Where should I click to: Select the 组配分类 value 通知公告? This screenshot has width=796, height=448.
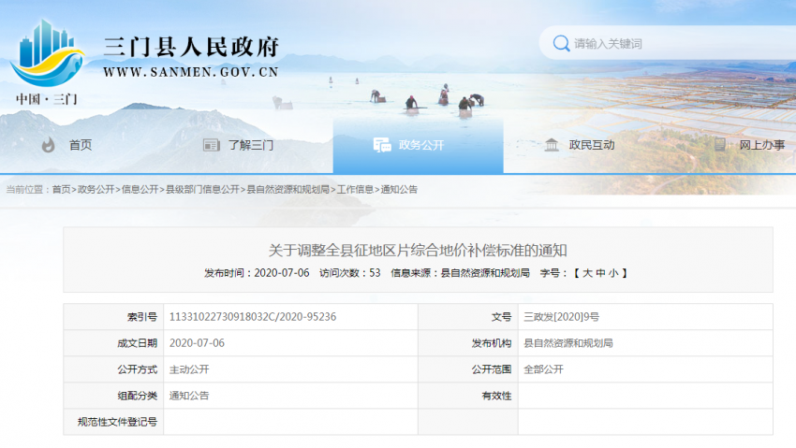[x=189, y=396]
